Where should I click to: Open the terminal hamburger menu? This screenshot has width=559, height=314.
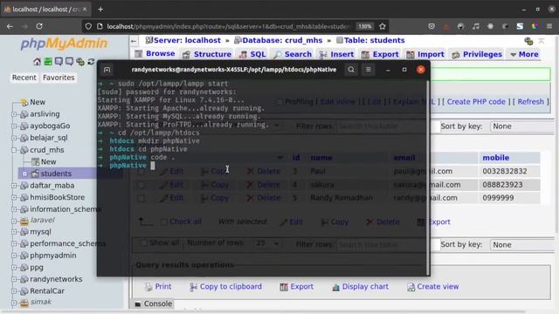369,70
